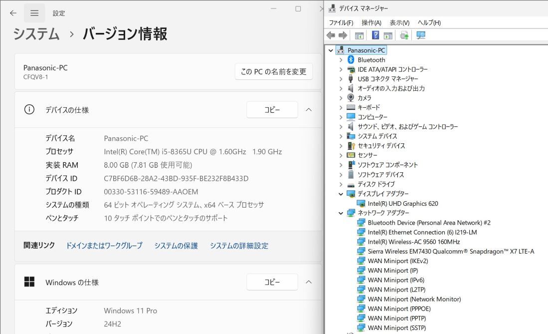
Task: Click the システム breadcrumb in Settings
Action: point(36,34)
